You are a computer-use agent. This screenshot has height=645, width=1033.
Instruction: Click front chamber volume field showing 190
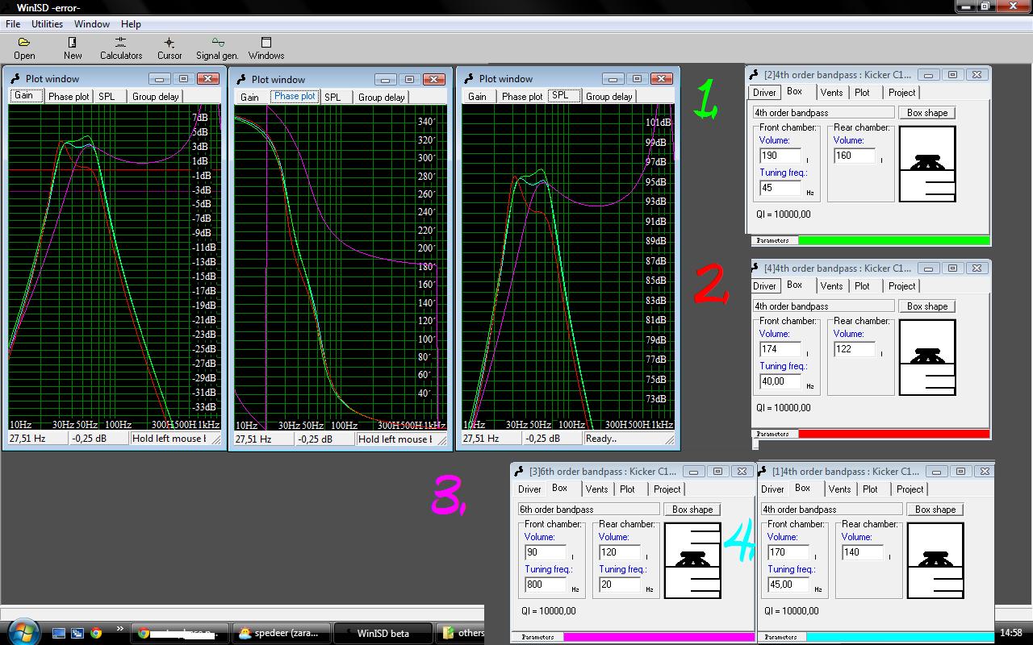(780, 156)
